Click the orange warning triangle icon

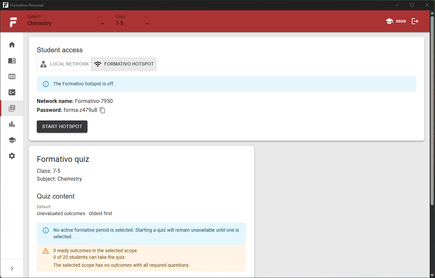46,251
